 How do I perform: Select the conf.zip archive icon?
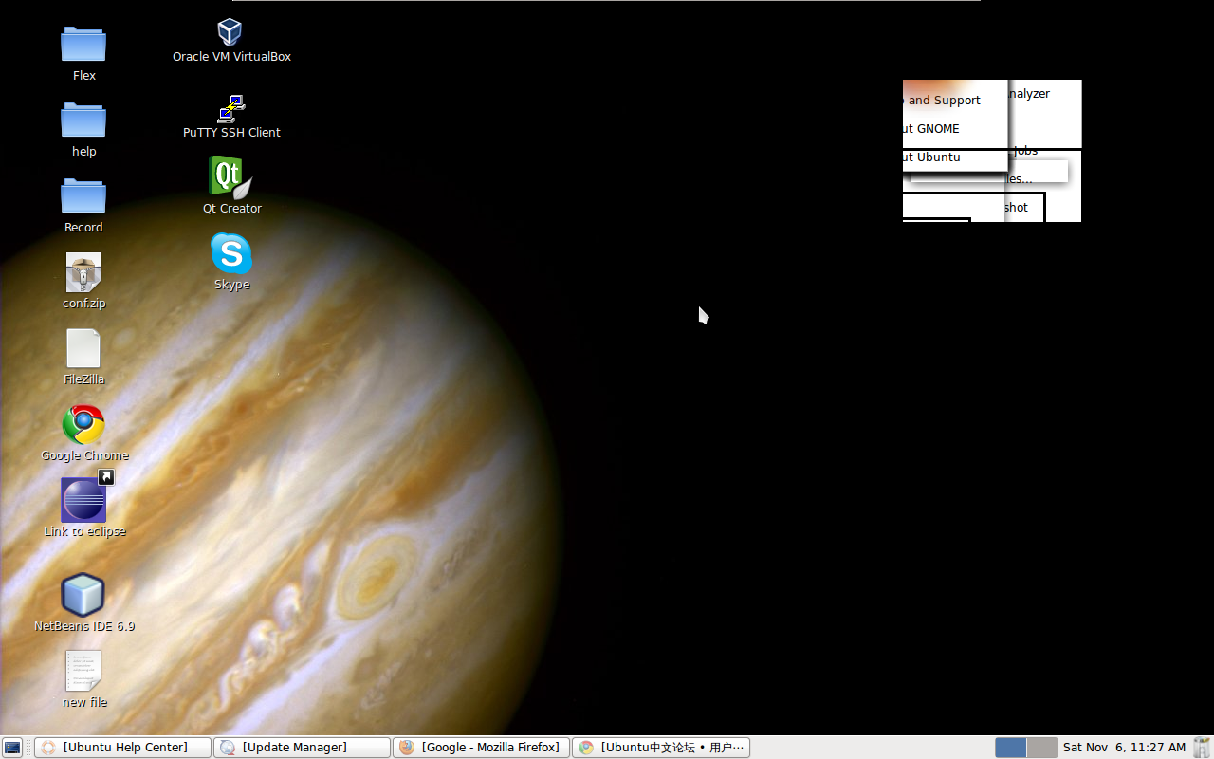tap(83, 273)
